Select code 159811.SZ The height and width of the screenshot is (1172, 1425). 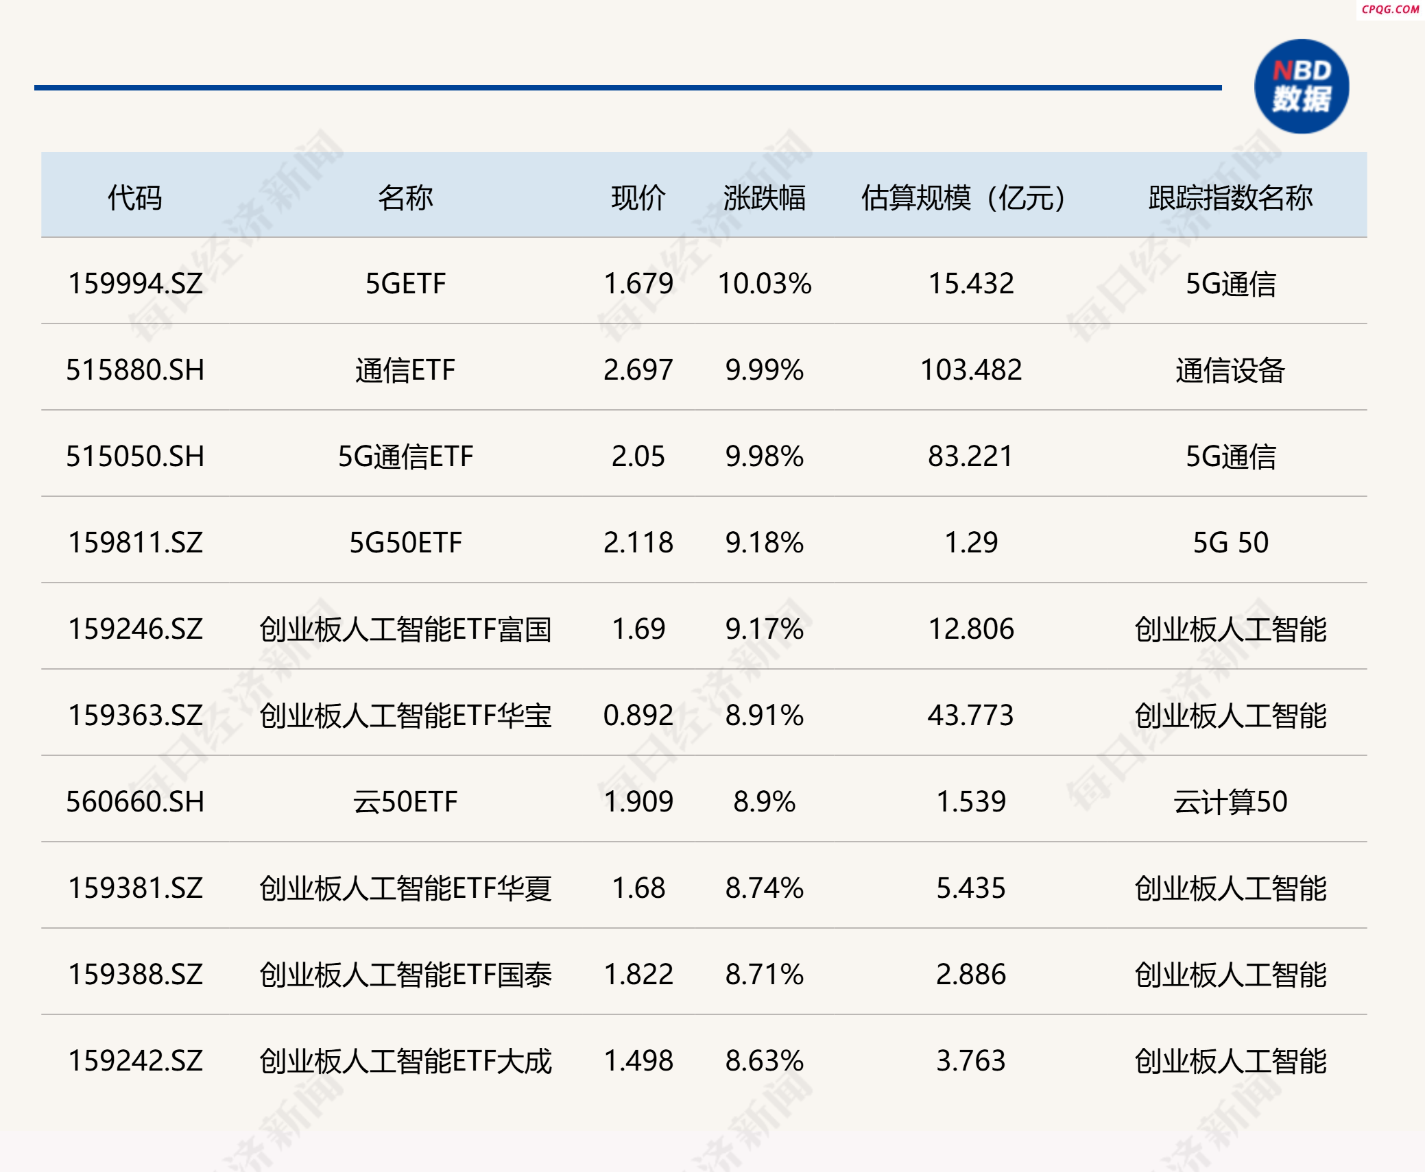135,543
